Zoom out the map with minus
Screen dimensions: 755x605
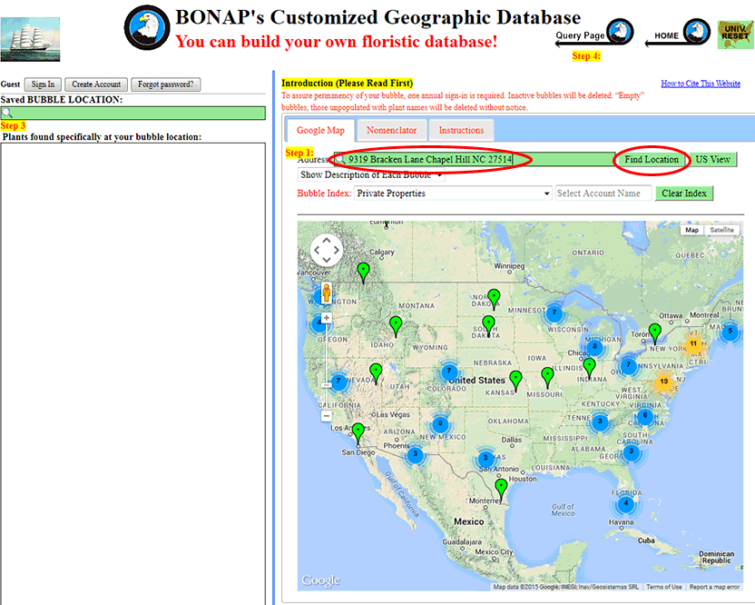click(x=327, y=415)
